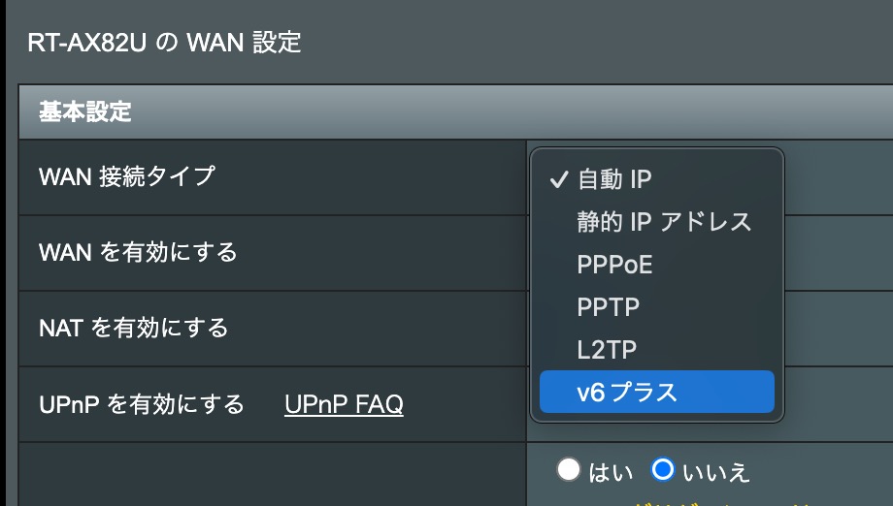Select L2TP connection type option
The height and width of the screenshot is (506, 893).
(x=607, y=349)
